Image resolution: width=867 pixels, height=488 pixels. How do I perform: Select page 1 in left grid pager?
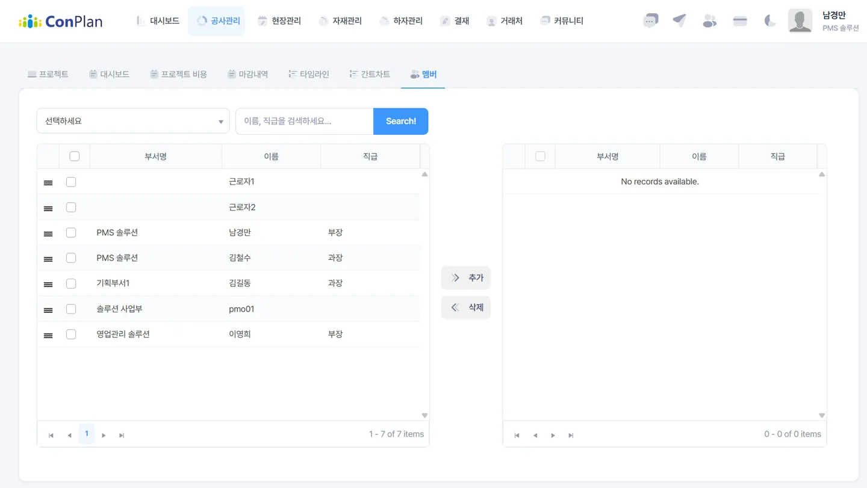(87, 434)
